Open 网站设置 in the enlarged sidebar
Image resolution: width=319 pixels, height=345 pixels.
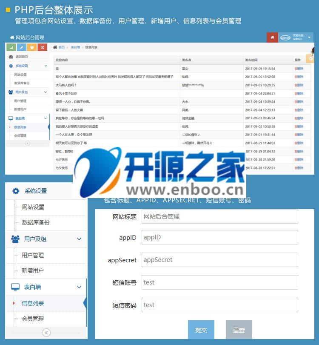[33, 207]
